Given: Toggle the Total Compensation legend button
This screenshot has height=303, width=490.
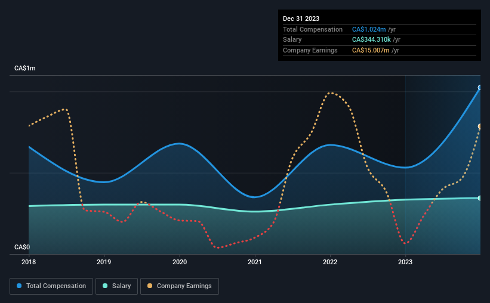Looking at the screenshot, I should tap(51, 286).
